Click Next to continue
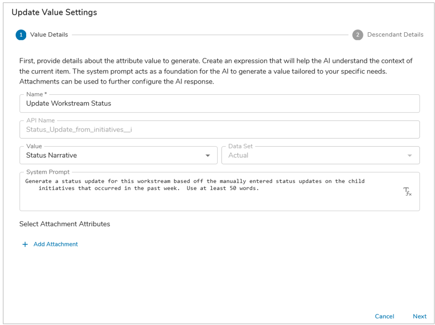 (x=419, y=316)
